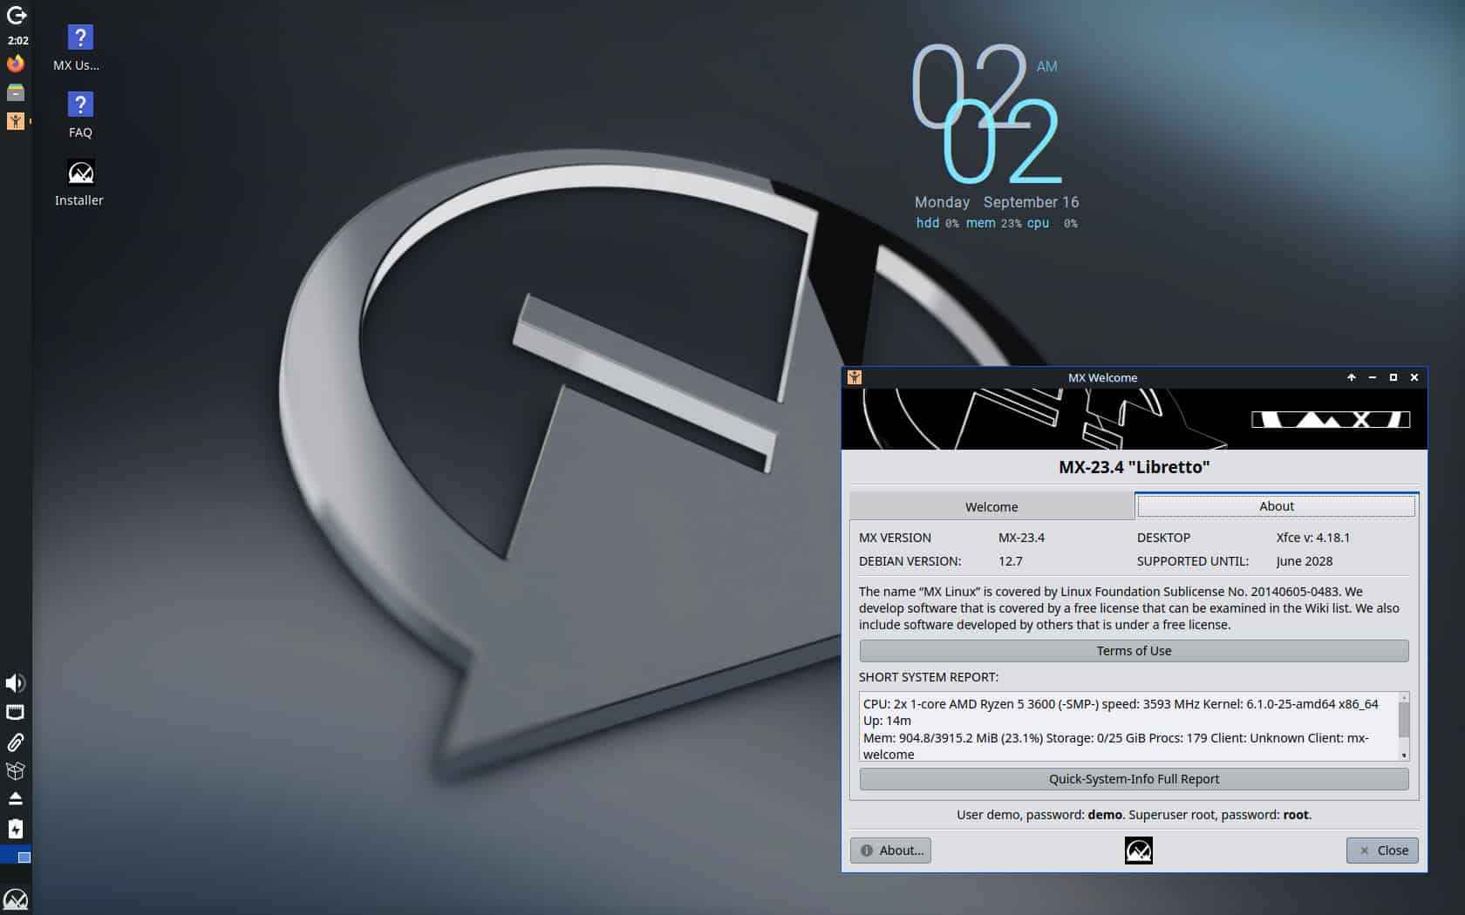
Task: Click the system report scrollbar
Action: [1405, 723]
